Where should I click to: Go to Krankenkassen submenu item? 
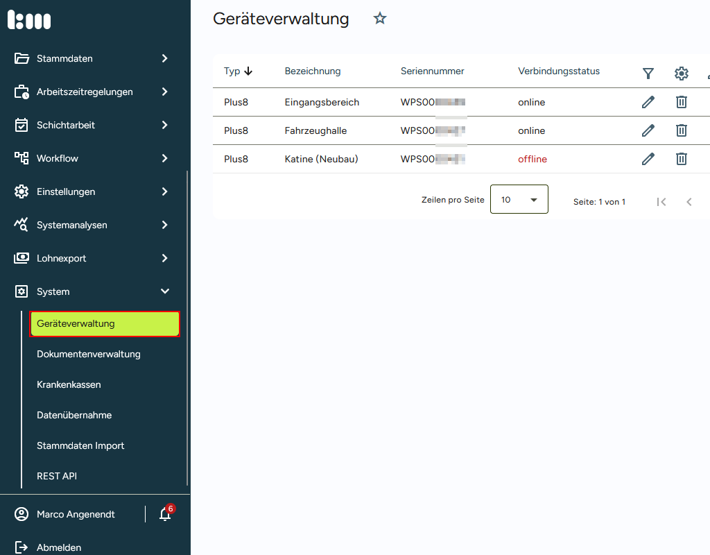pyautogui.click(x=69, y=384)
